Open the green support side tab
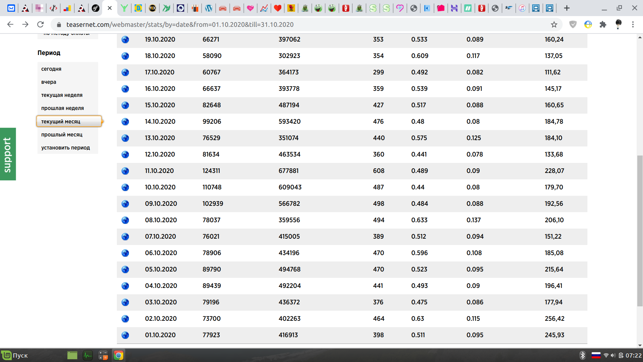Image resolution: width=643 pixels, height=362 pixels. [8, 154]
